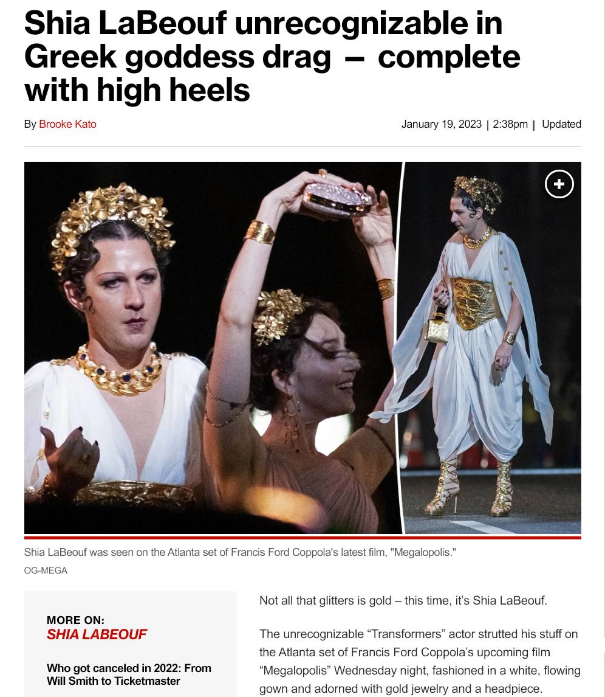The height and width of the screenshot is (697, 605).
Task: Click the OG-MEGA photo credit
Action: [x=46, y=570]
